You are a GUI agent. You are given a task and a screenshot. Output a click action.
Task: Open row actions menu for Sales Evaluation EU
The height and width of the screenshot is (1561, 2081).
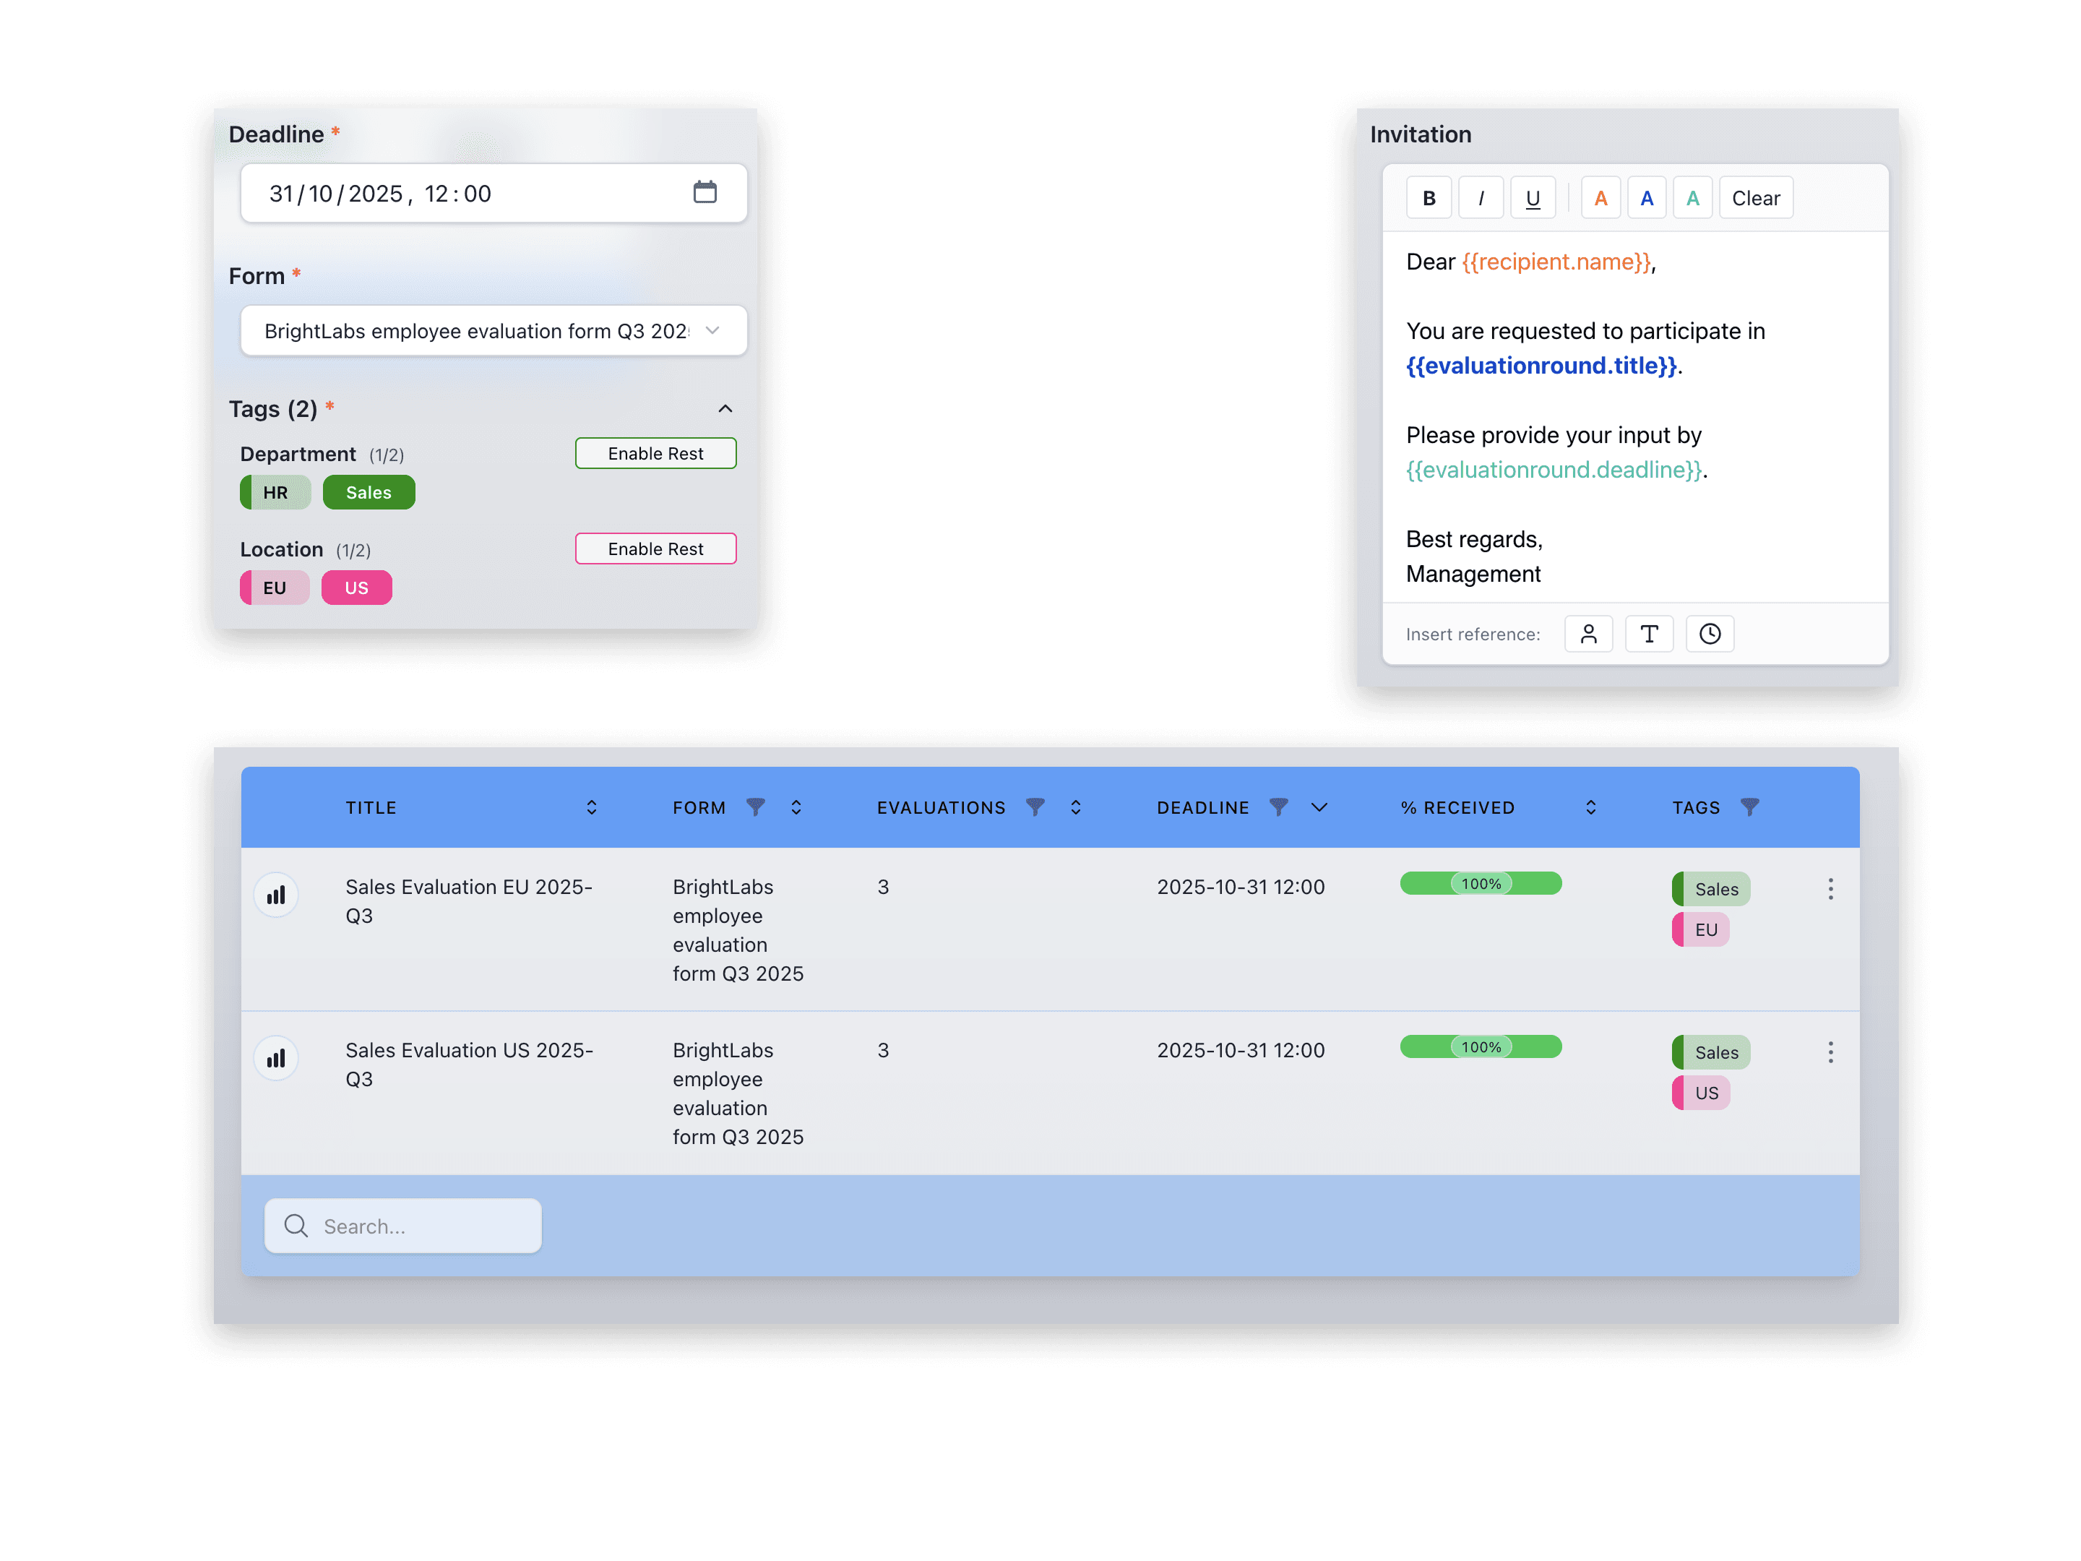tap(1831, 888)
